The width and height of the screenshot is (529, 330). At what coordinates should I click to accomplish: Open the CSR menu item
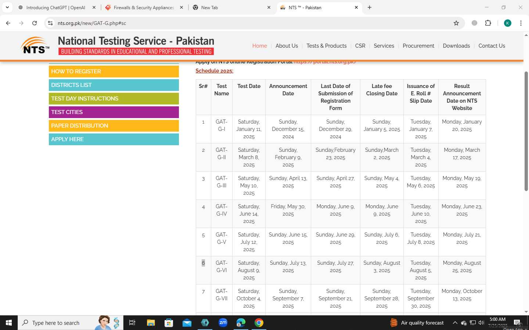pyautogui.click(x=360, y=46)
